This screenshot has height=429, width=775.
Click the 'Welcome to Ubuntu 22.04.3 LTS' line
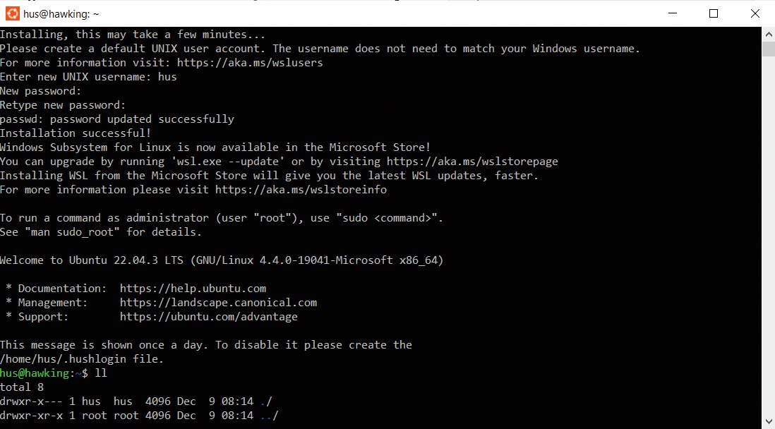(222, 260)
